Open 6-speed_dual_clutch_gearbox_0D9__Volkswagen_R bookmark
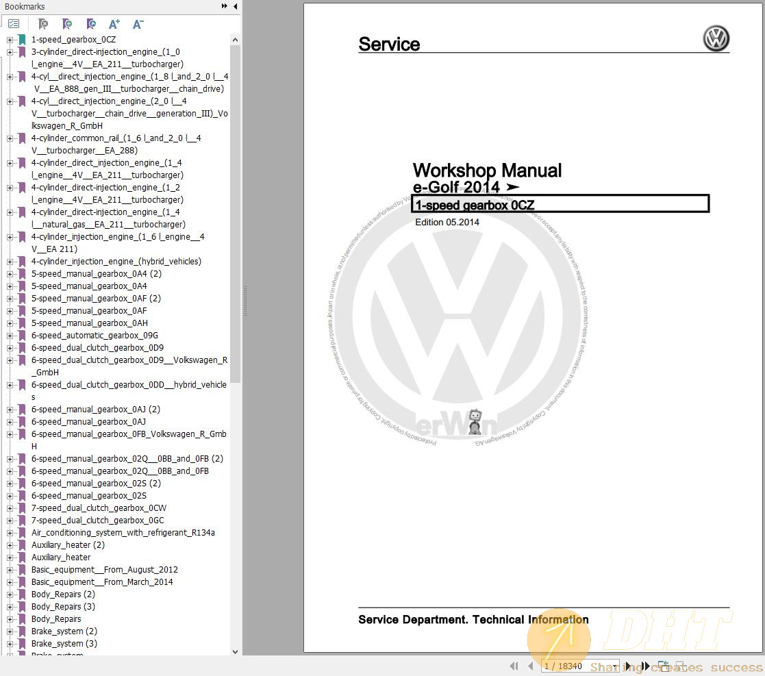The height and width of the screenshot is (676, 765). [x=129, y=366]
